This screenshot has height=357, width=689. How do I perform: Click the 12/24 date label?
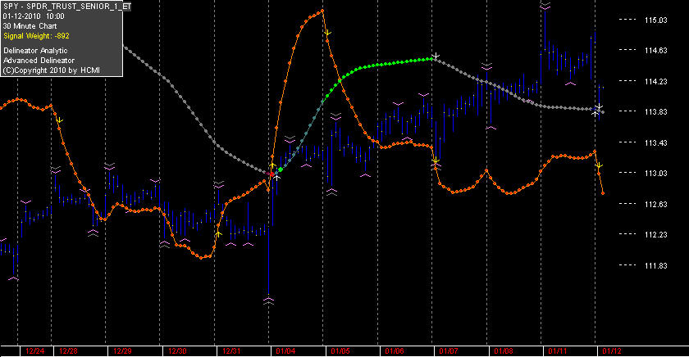(34, 351)
